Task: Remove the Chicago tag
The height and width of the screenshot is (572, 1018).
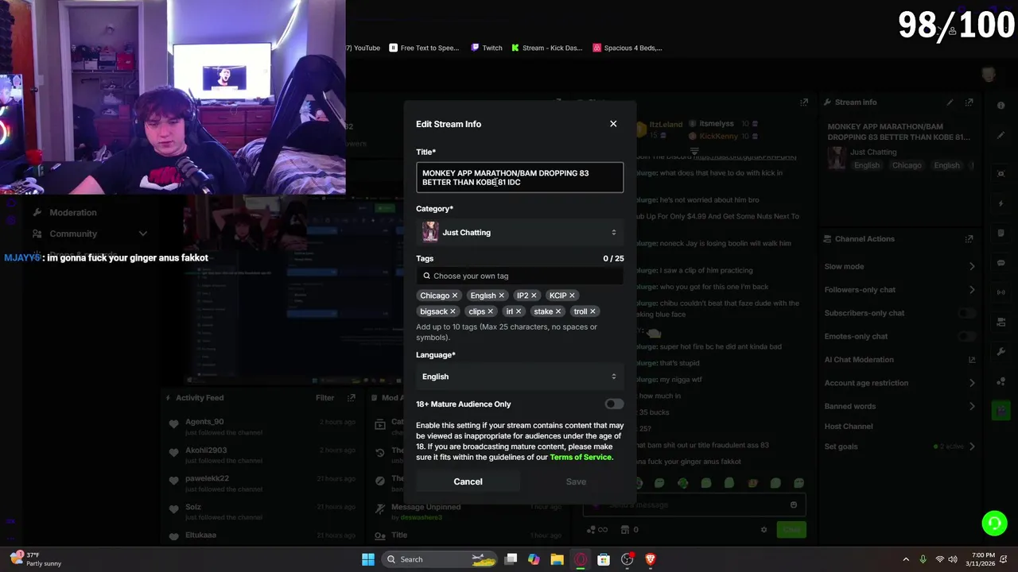Action: 455,296
